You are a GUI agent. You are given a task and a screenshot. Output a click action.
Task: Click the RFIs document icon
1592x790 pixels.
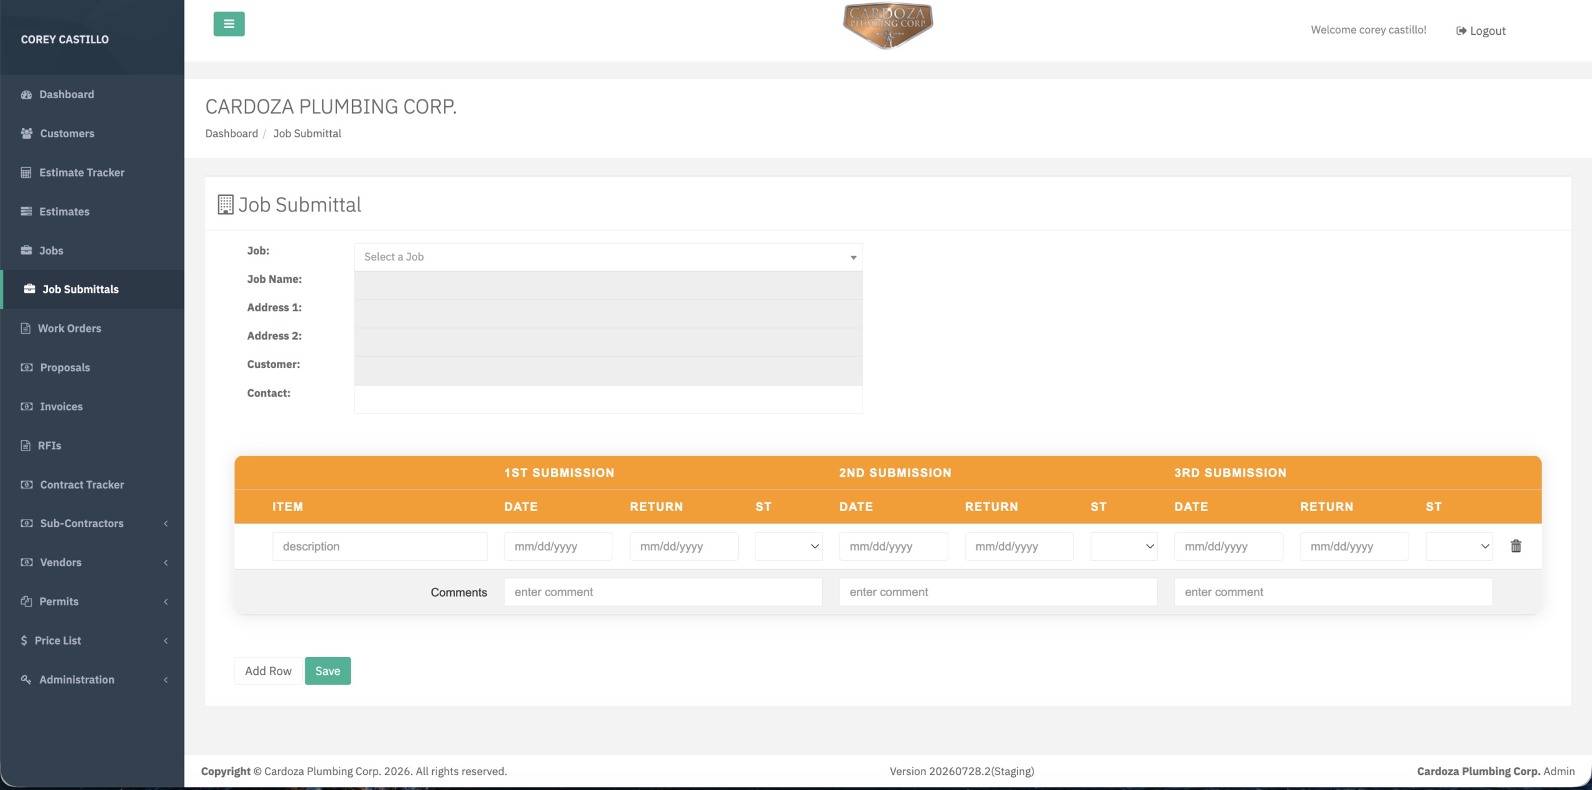(x=25, y=446)
